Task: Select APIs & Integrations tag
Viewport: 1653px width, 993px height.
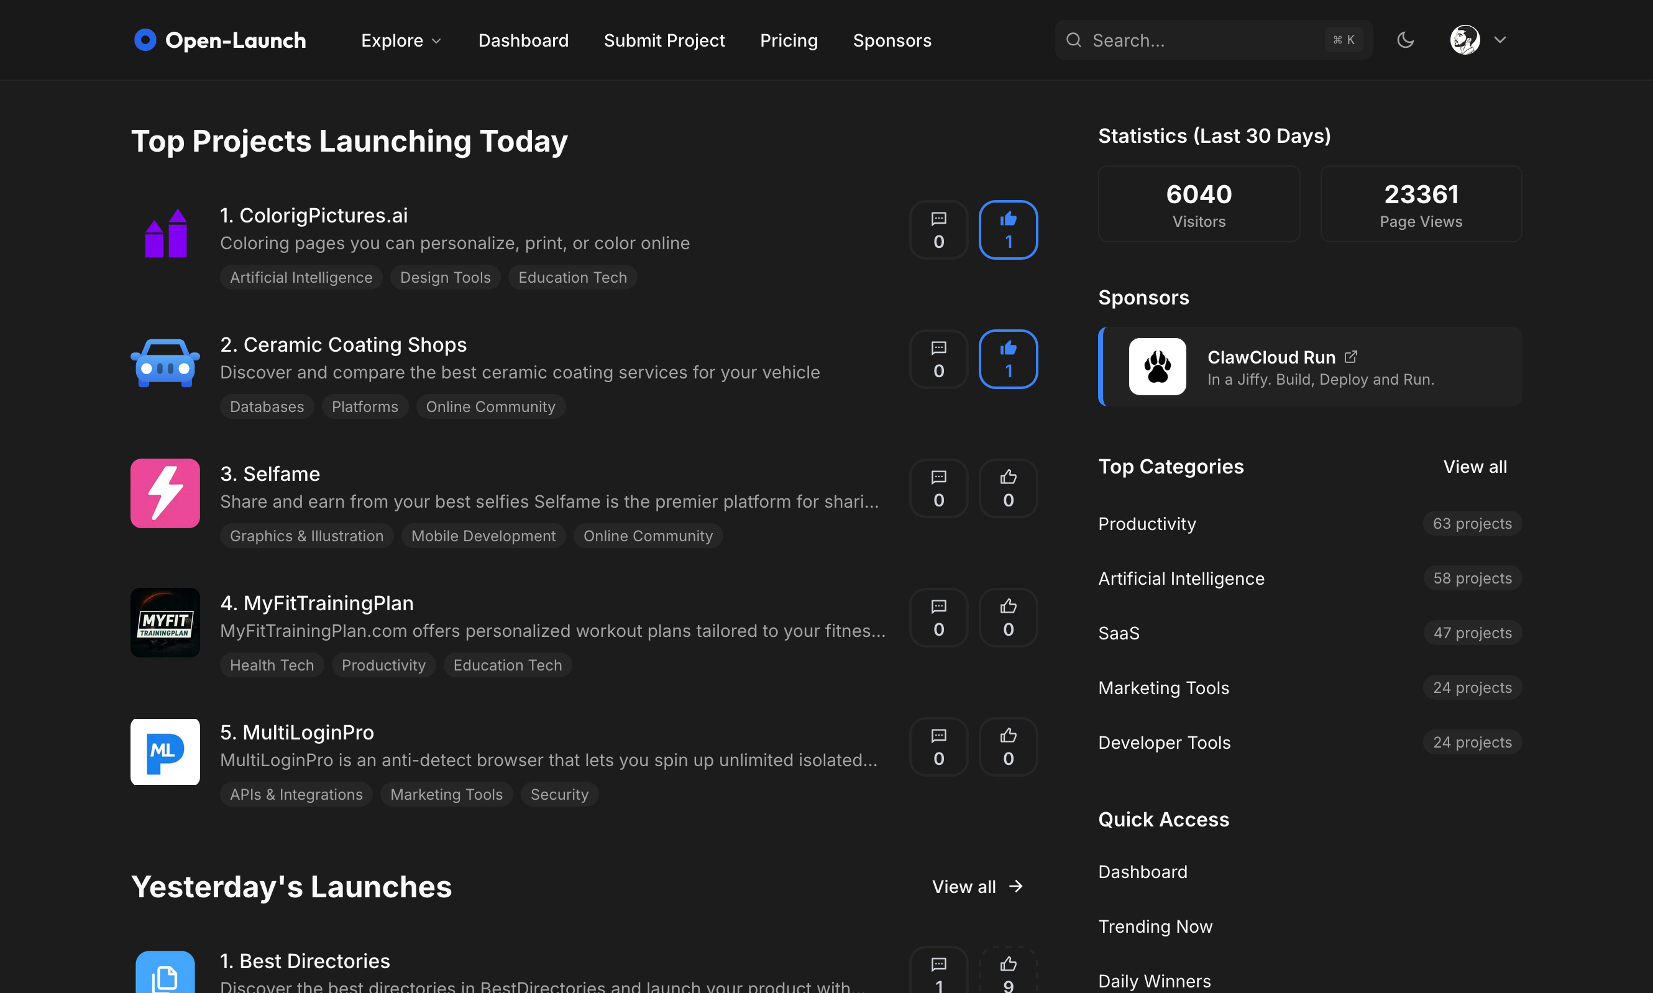Action: 296,794
